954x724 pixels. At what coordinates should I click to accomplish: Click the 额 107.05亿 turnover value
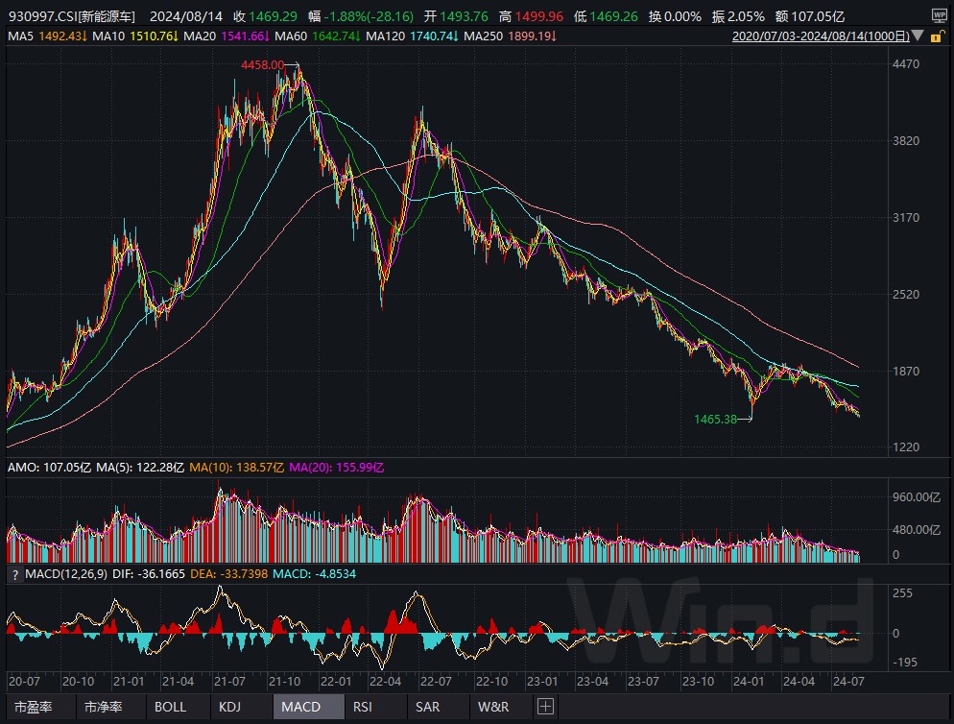(811, 16)
